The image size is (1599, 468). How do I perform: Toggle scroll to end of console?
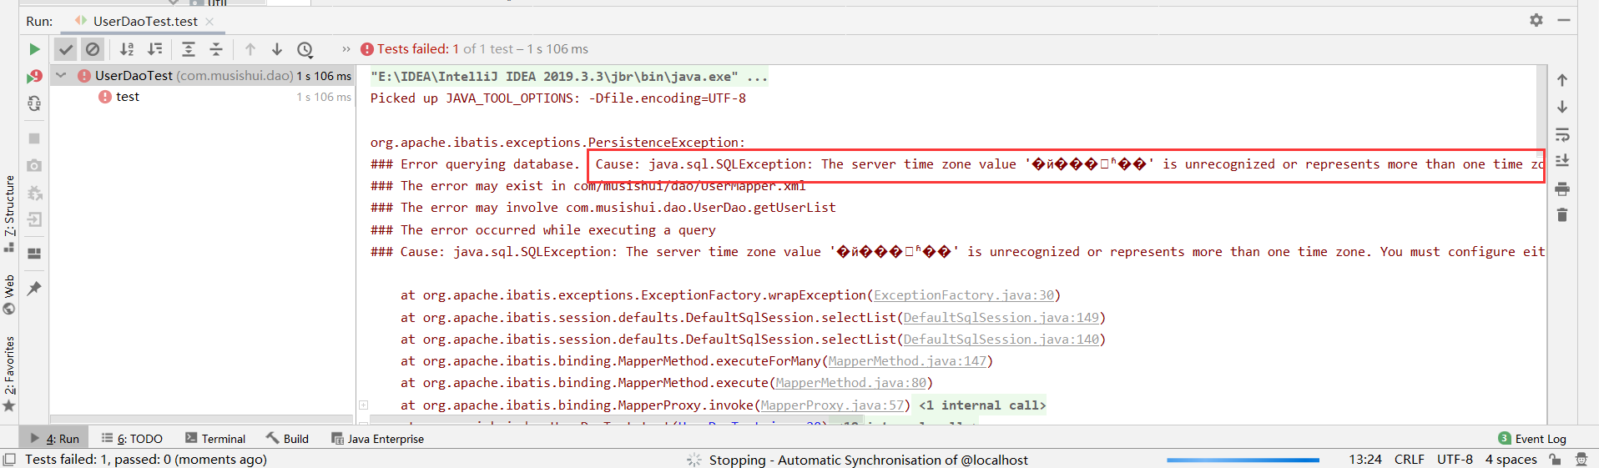pyautogui.click(x=1562, y=161)
